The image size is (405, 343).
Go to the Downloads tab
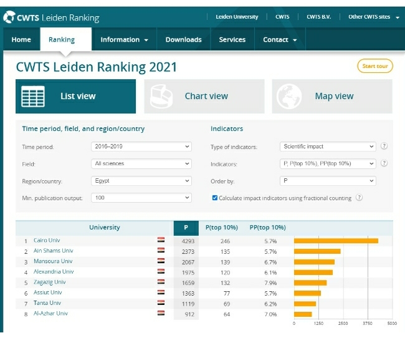(183, 39)
